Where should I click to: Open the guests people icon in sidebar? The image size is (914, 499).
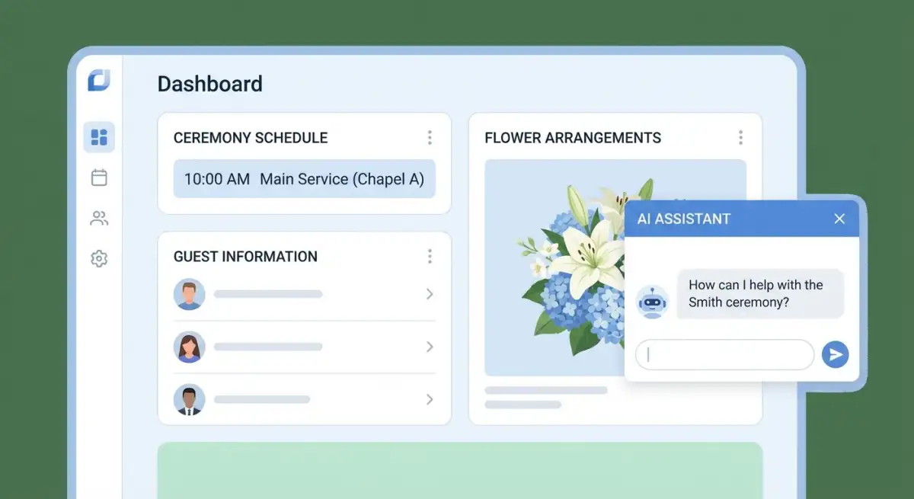99,219
